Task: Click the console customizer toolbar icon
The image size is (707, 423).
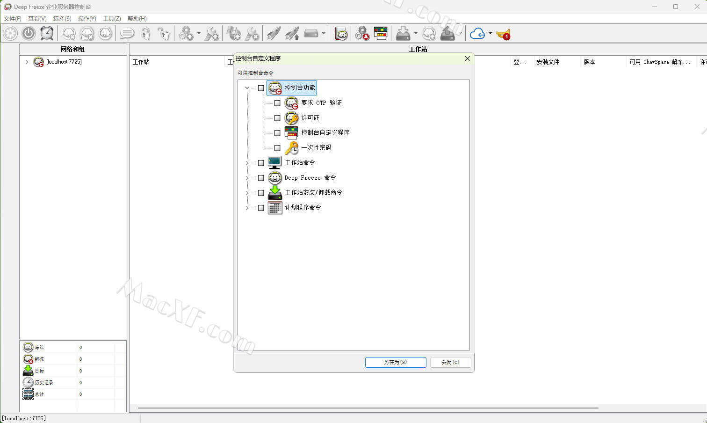Action: pos(381,34)
